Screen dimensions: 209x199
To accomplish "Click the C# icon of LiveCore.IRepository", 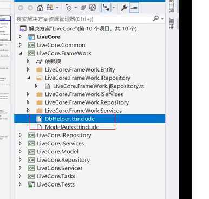I will (x=31, y=136).
